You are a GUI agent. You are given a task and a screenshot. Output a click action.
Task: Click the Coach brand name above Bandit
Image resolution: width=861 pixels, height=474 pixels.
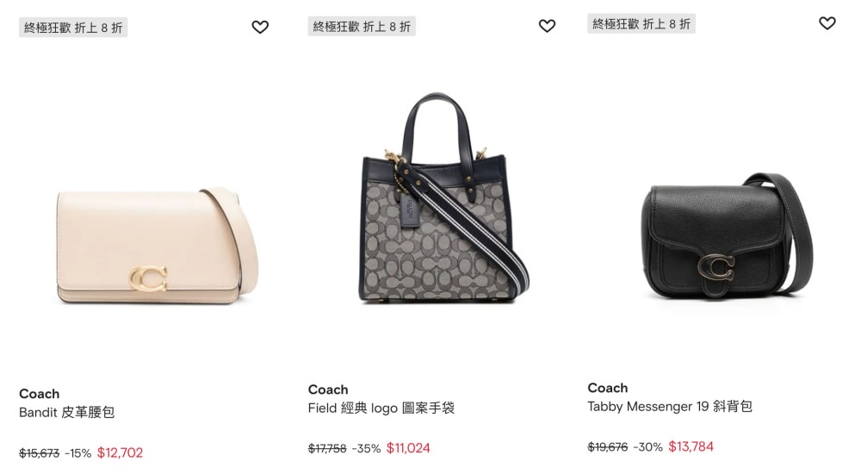tap(39, 394)
